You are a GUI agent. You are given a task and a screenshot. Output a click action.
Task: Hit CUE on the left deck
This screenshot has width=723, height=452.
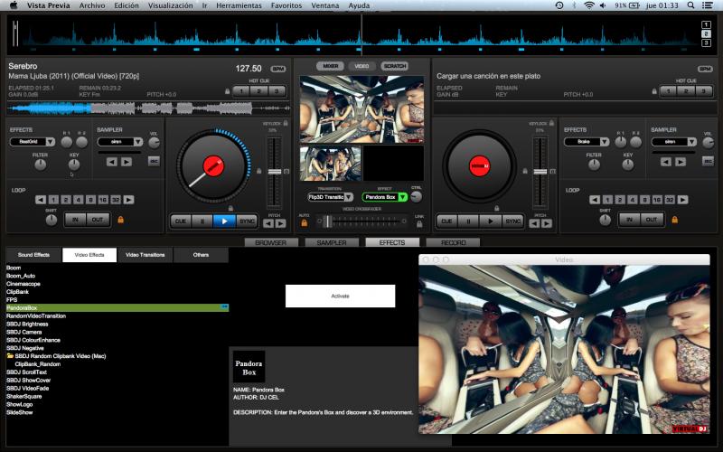point(181,221)
